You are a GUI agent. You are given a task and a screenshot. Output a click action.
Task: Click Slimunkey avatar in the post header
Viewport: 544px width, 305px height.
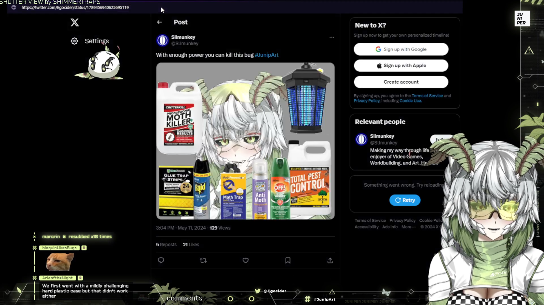click(x=163, y=40)
